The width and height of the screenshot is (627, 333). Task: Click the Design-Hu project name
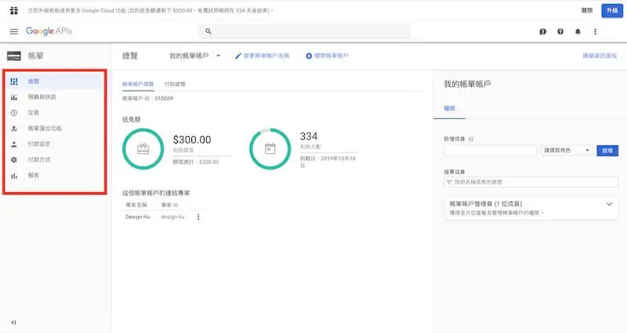point(138,217)
